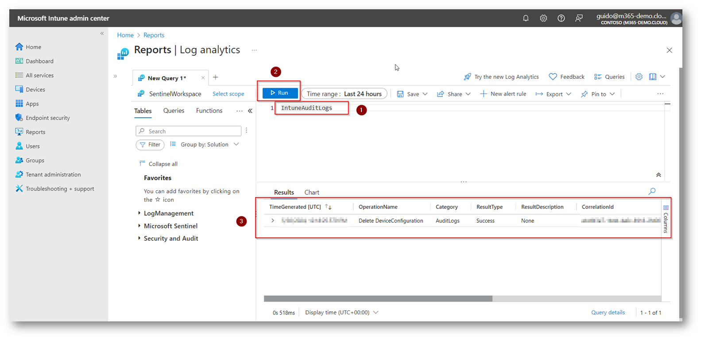Expand the Delete DeviceConfiguration result row
The width and height of the screenshot is (701, 340).
pyautogui.click(x=273, y=220)
